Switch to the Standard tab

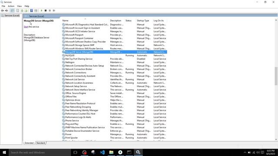pyautogui.click(x=40, y=143)
